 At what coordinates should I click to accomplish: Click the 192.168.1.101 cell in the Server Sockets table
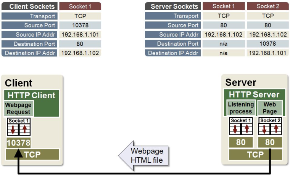pyautogui.click(x=267, y=53)
